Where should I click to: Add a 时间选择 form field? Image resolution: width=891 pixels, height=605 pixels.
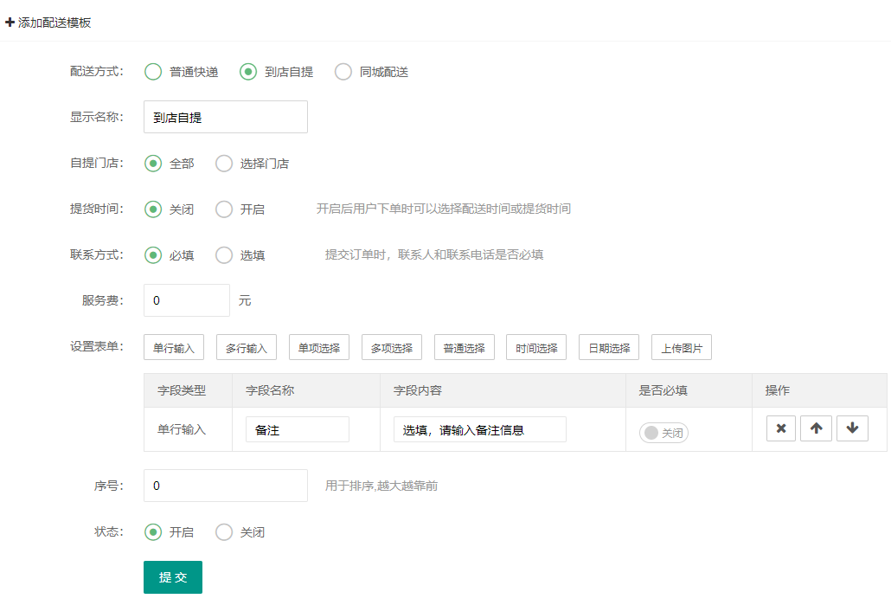(x=536, y=348)
